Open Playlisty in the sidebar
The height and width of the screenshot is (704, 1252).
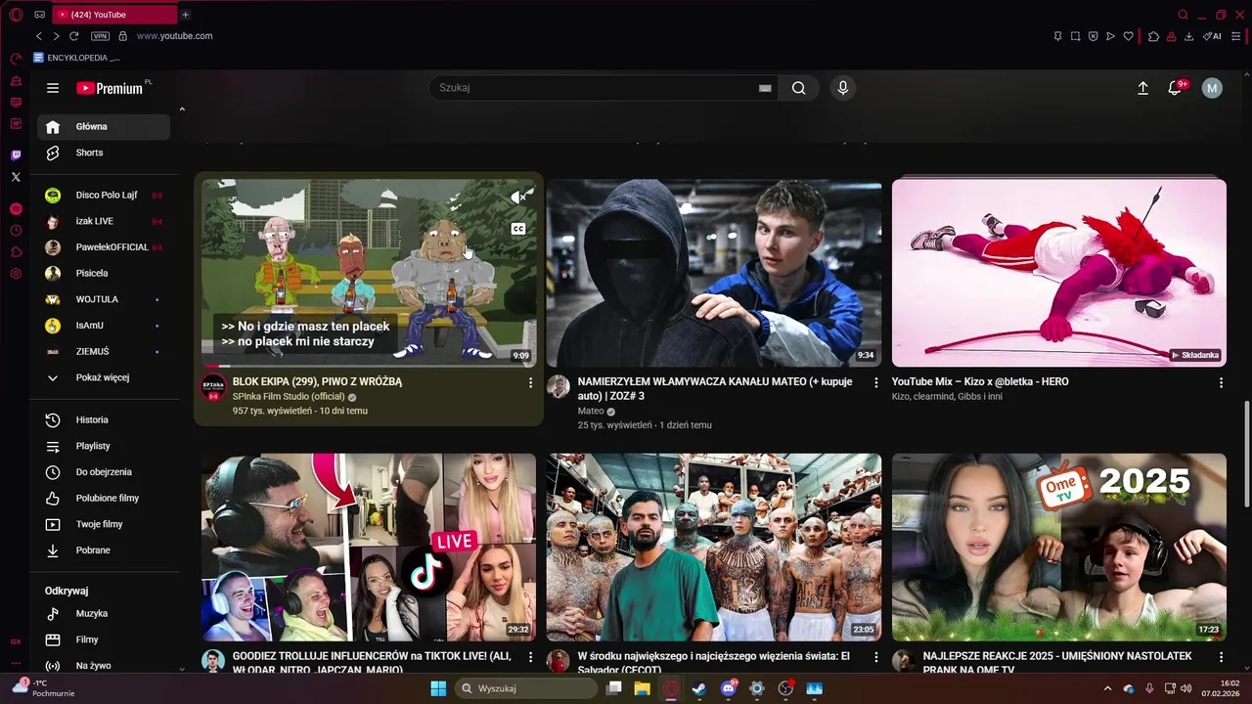[104, 446]
